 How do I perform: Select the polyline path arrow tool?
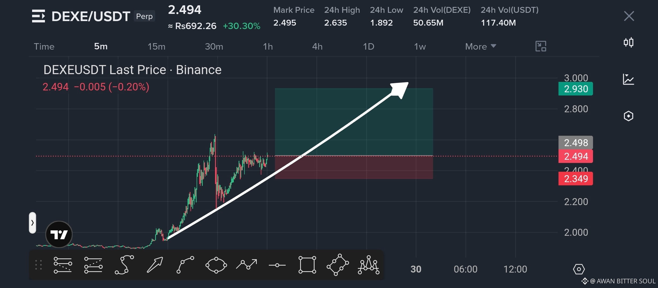pos(247,265)
